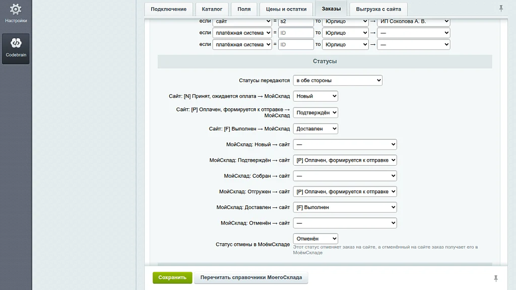Click the Статус отмены в МоёмСкладе label
This screenshot has width=516, height=290.
(253, 244)
